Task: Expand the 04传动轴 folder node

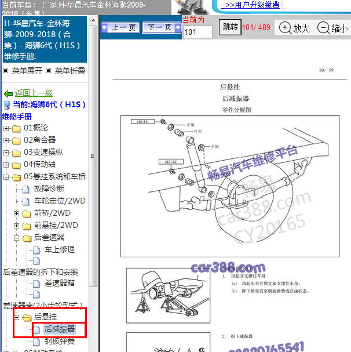Action: 6,165
